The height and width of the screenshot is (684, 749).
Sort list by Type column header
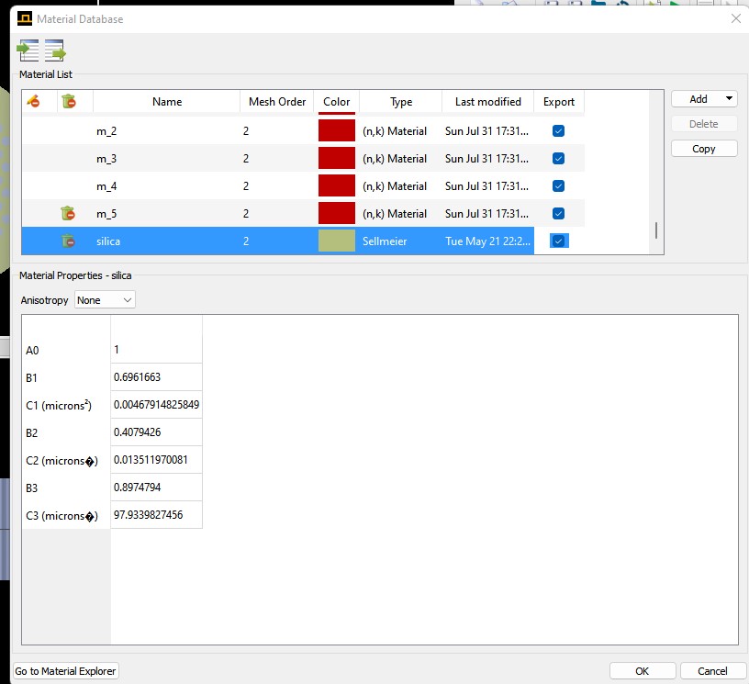click(401, 102)
